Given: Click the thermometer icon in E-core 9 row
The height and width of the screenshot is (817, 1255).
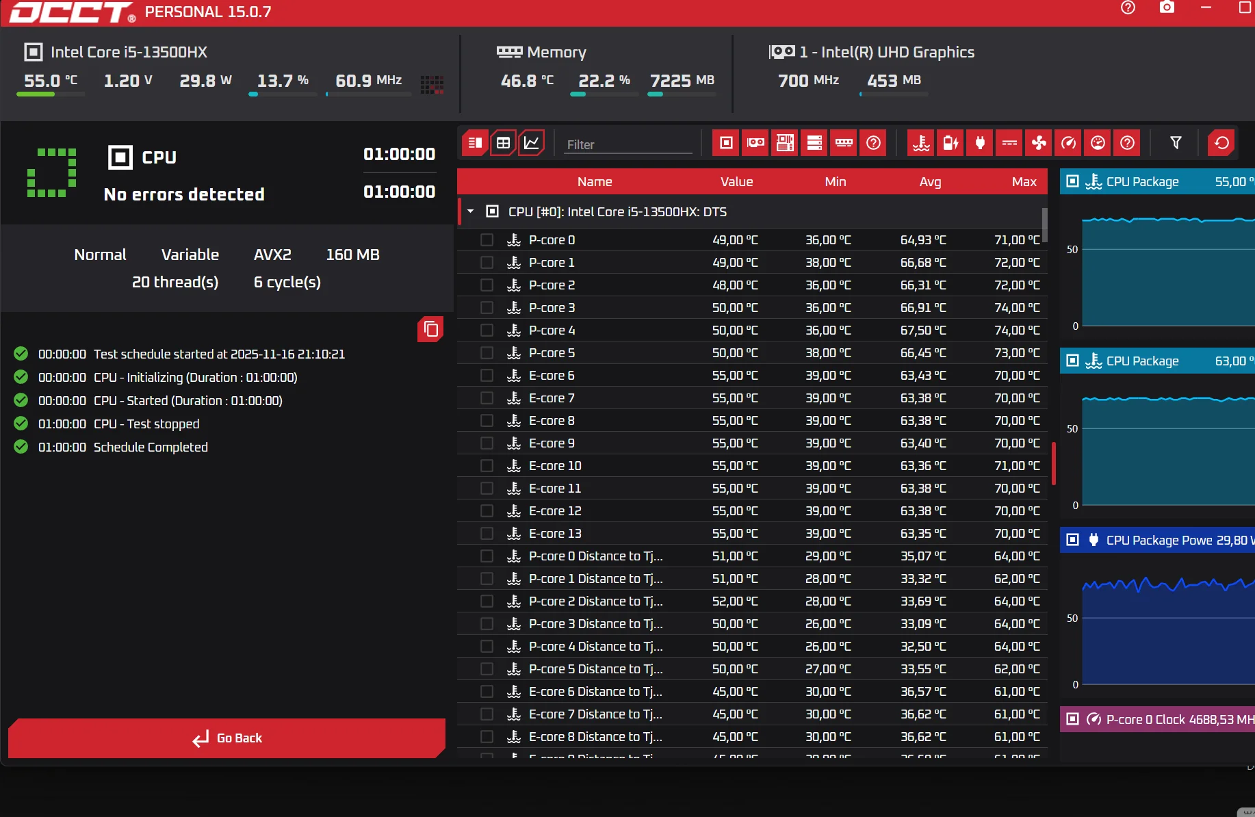Looking at the screenshot, I should (514, 443).
